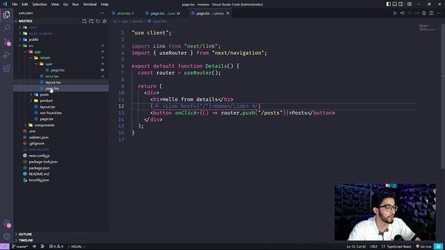
Task: Open error.tsx in the explorer tree
Action: click(x=60, y=76)
